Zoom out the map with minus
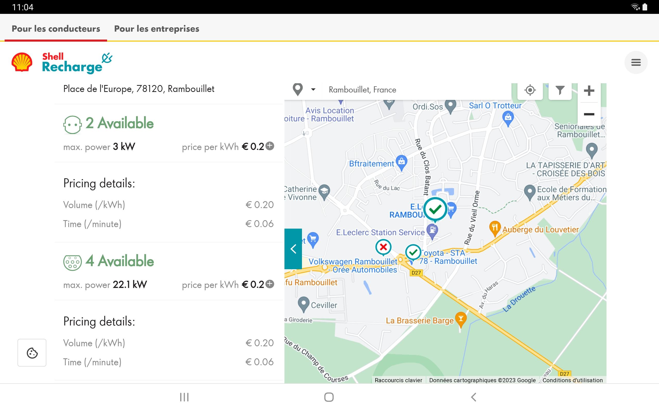Viewport: 659px width, 411px height. (589, 114)
